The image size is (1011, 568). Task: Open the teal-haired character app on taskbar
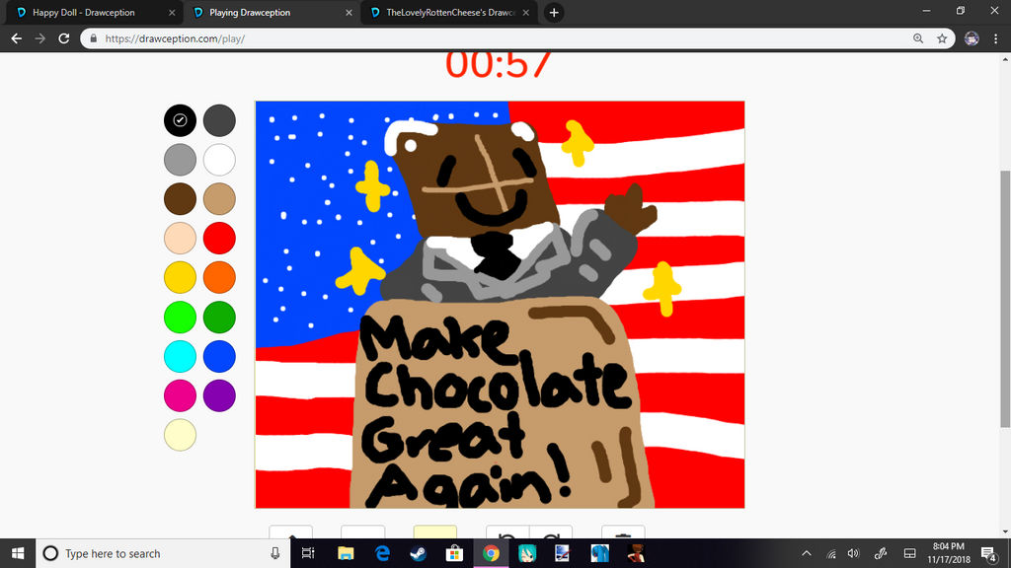coord(527,553)
